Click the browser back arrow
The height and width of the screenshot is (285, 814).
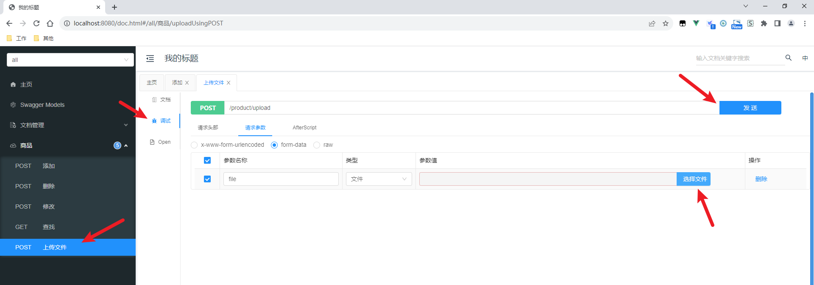click(9, 23)
